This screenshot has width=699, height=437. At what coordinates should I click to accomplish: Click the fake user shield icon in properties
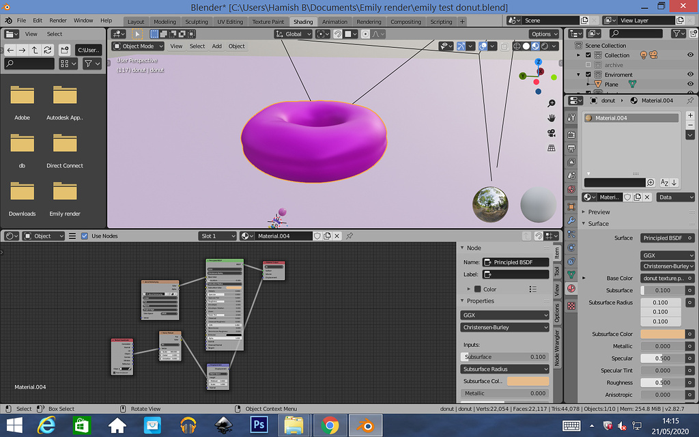(627, 197)
